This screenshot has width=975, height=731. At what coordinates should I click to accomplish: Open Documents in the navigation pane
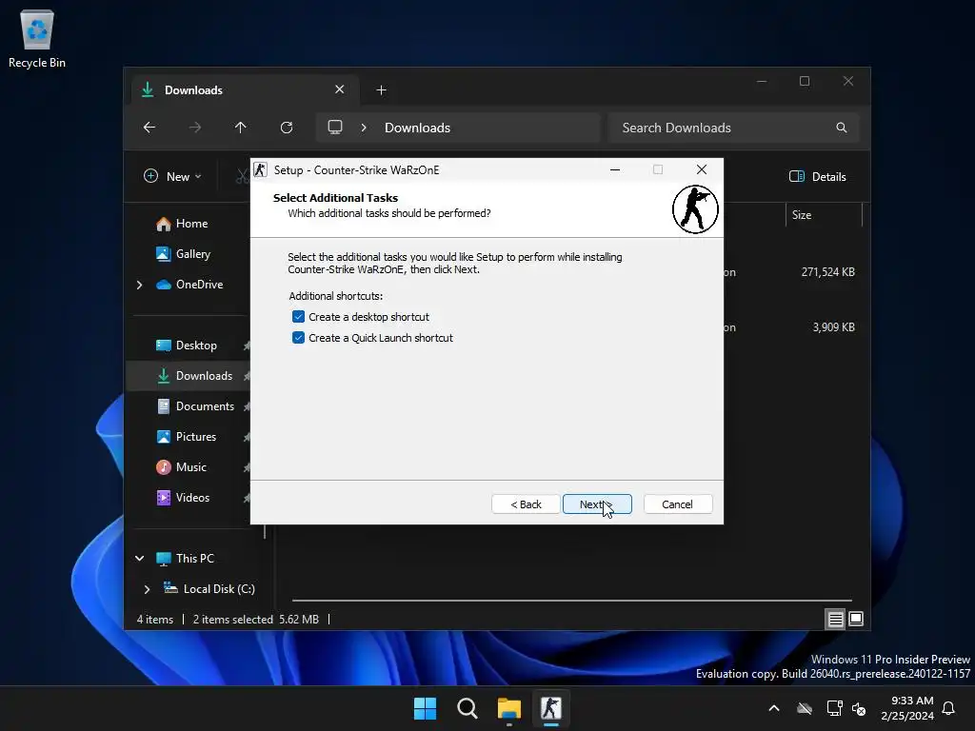(205, 406)
